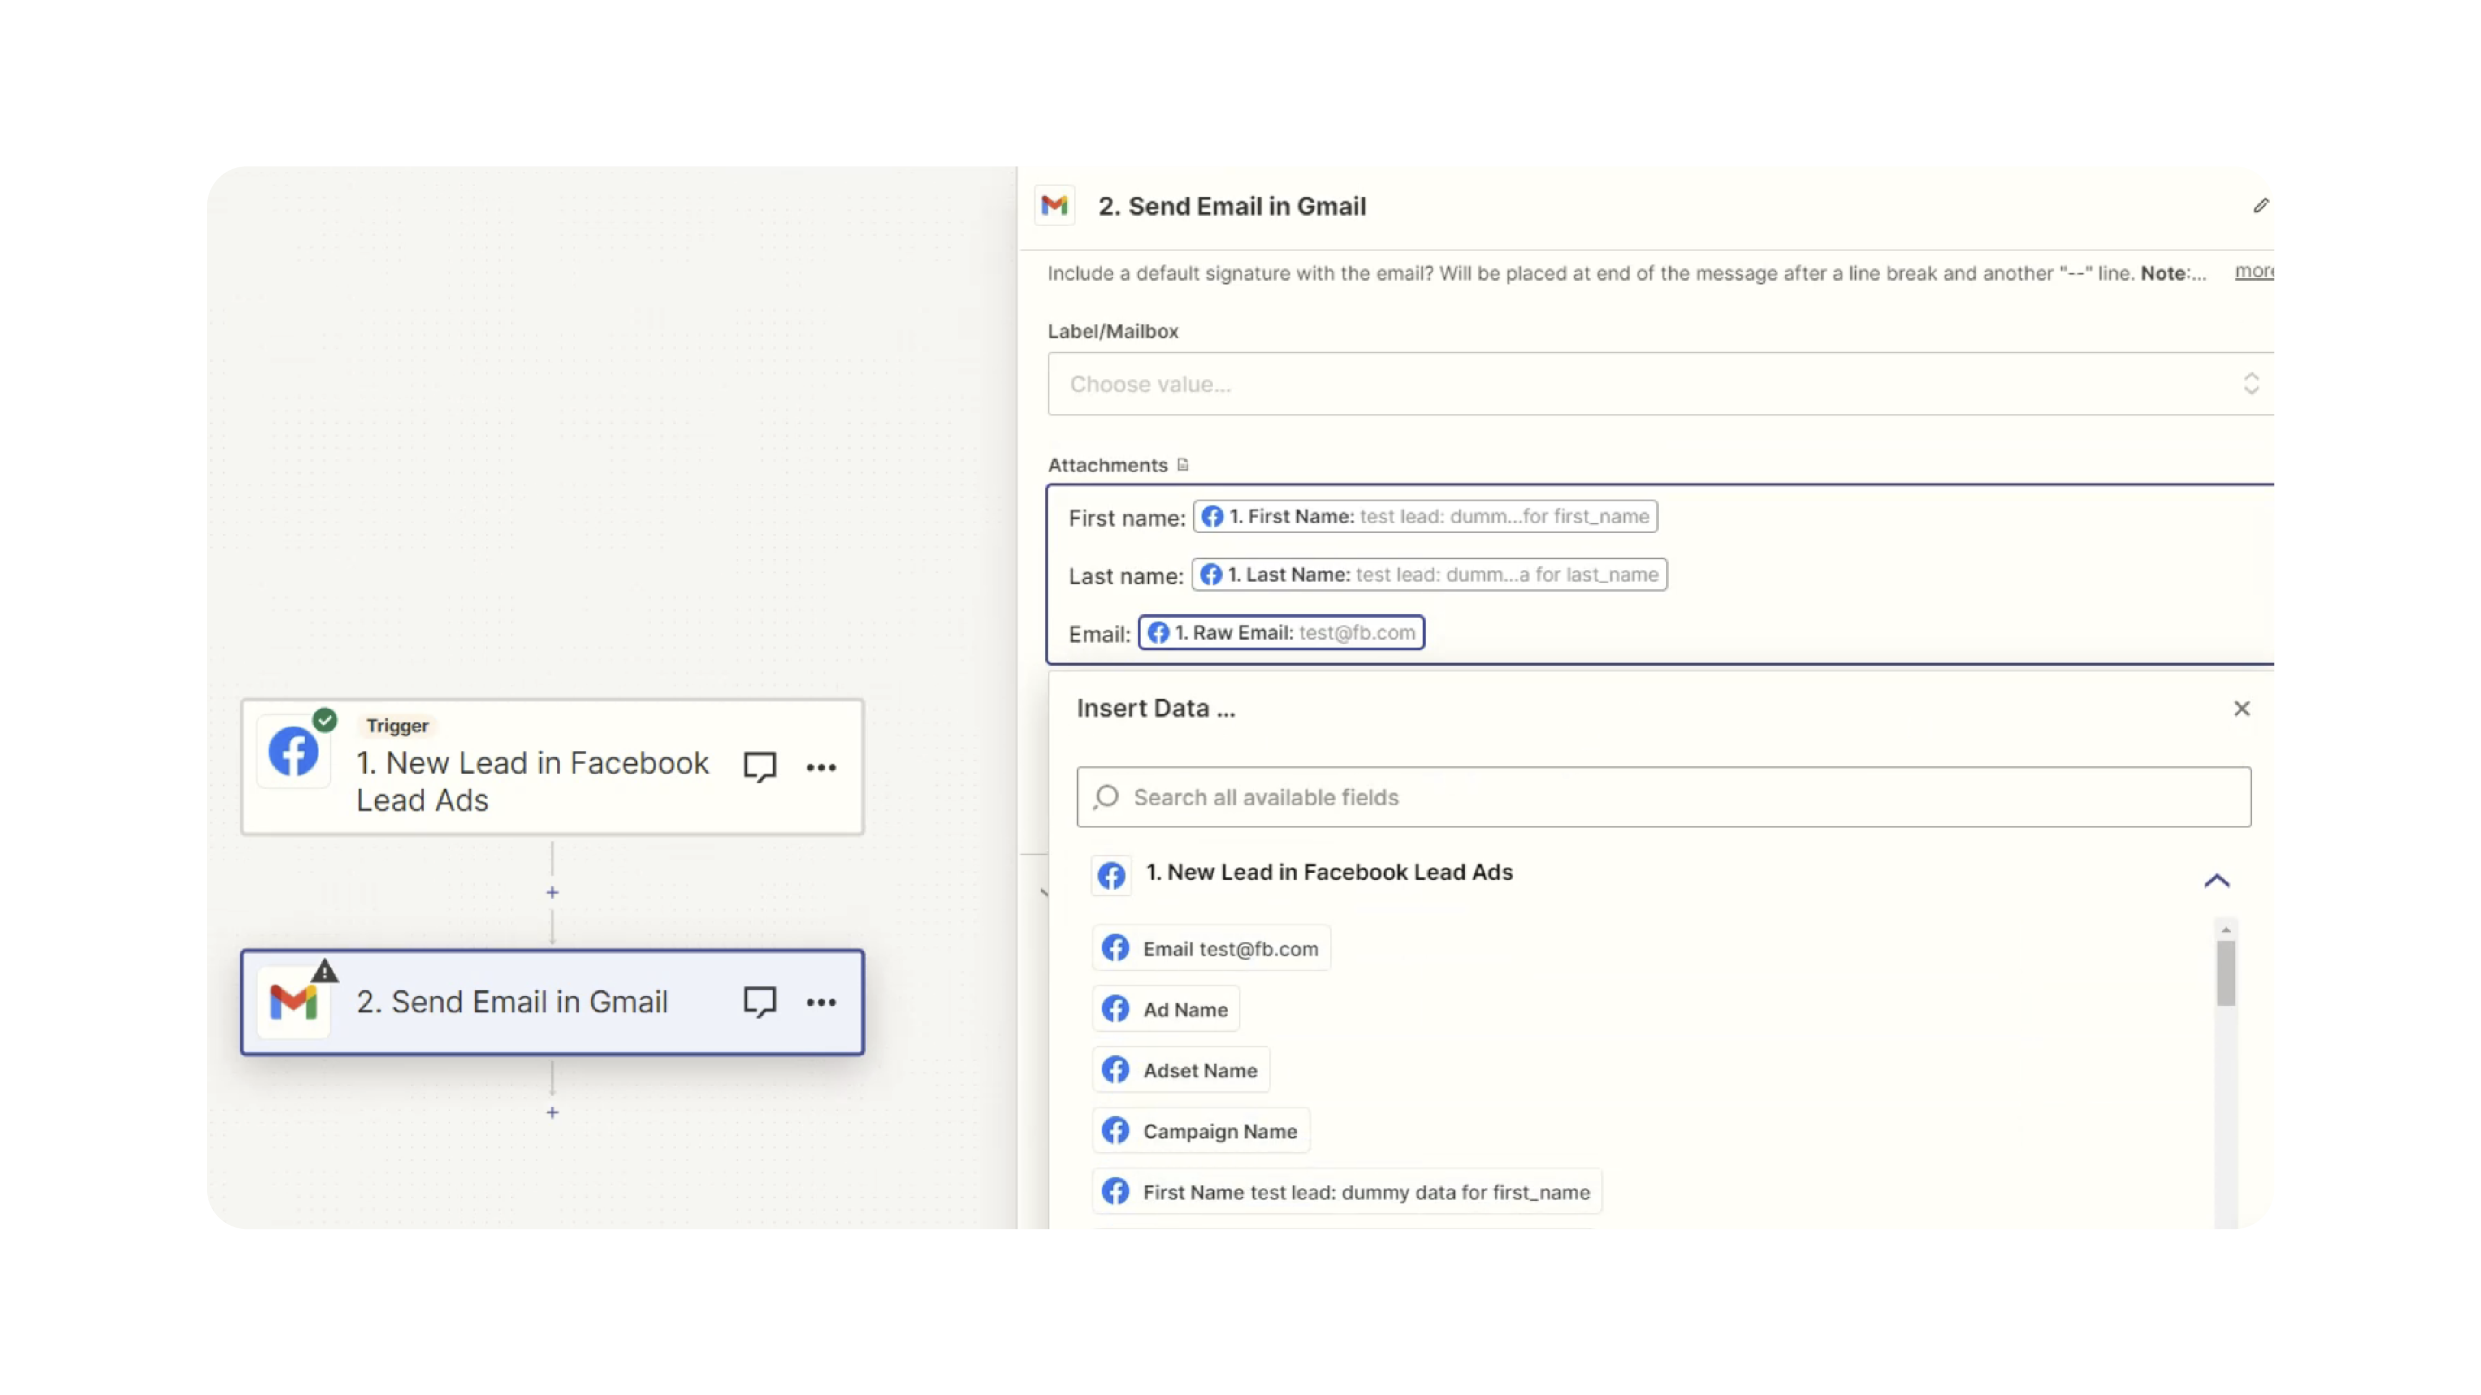Open comment icon on Facebook trigger step
Image resolution: width=2481 pixels, height=1395 pixels.
[759, 767]
